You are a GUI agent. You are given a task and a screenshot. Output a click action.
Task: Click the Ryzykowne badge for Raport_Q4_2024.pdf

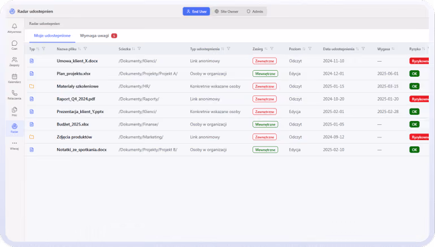pos(419,99)
